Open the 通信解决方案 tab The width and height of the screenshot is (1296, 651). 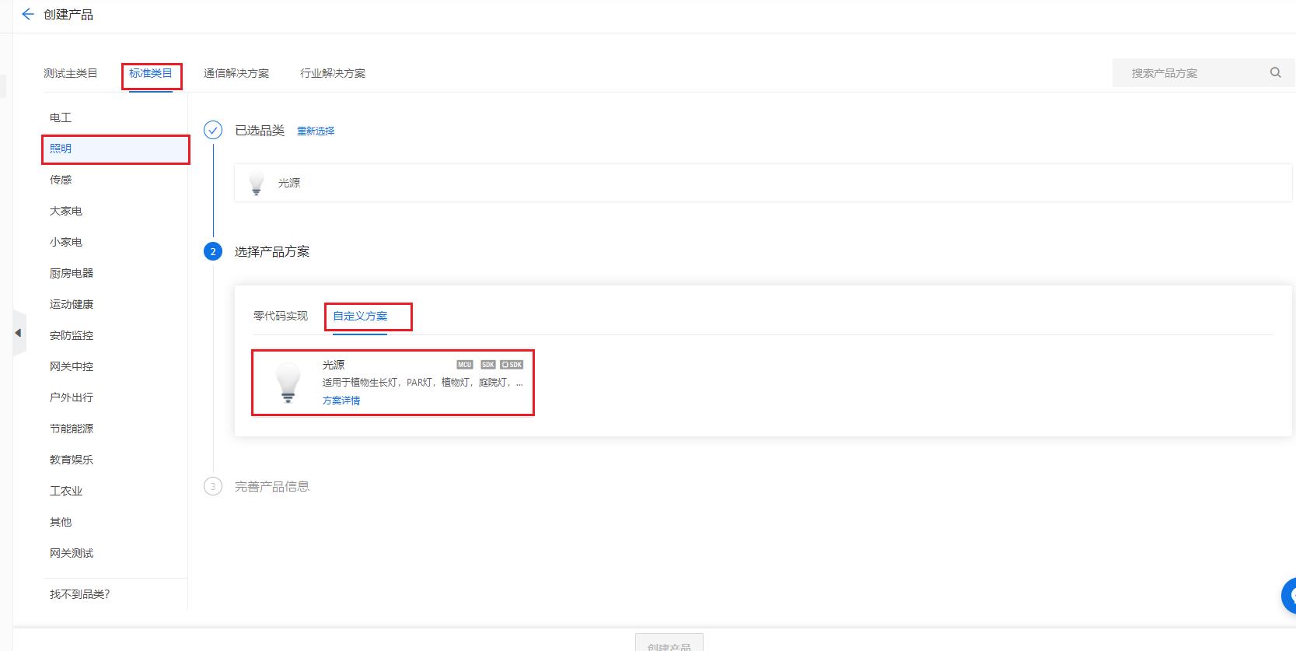pos(236,73)
